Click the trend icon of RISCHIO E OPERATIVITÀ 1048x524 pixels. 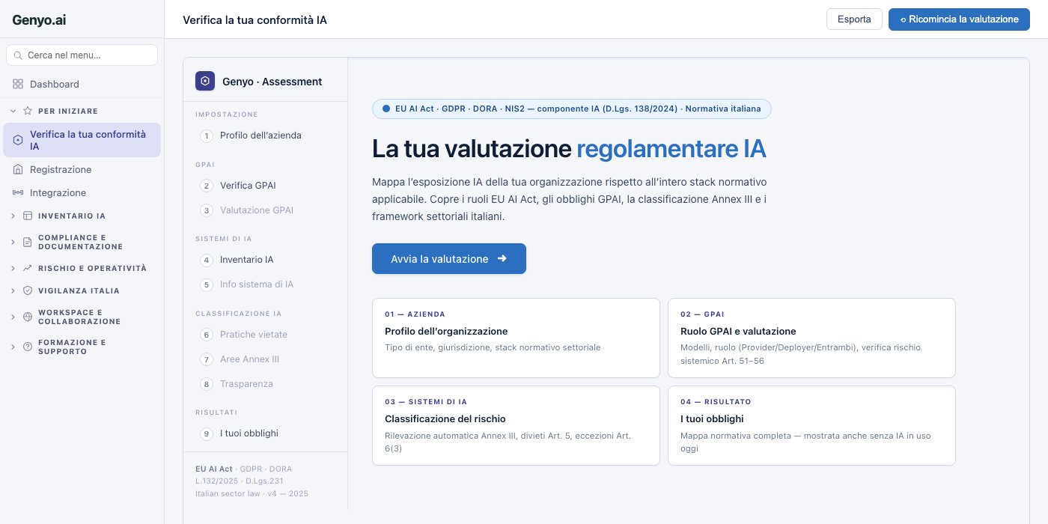pos(28,268)
